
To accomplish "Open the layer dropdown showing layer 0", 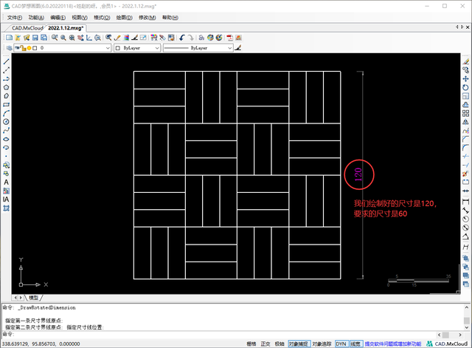I will tap(63, 48).
